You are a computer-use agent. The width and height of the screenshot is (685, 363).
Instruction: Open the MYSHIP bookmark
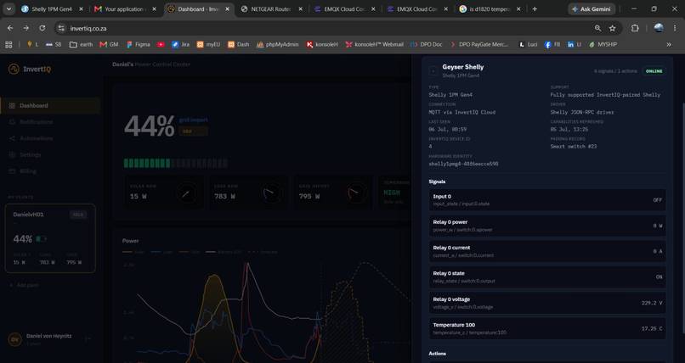[603, 44]
